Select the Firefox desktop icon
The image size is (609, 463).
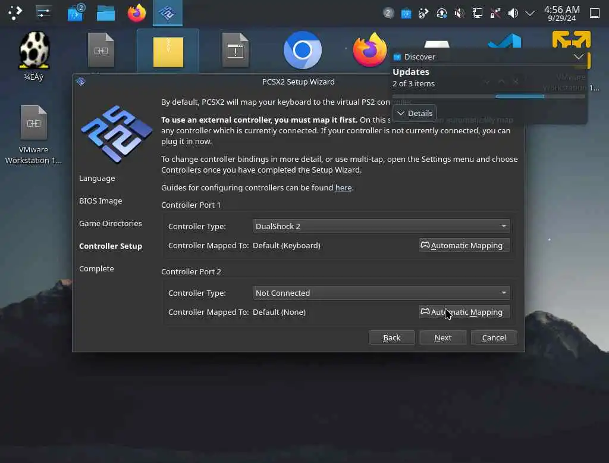click(369, 50)
